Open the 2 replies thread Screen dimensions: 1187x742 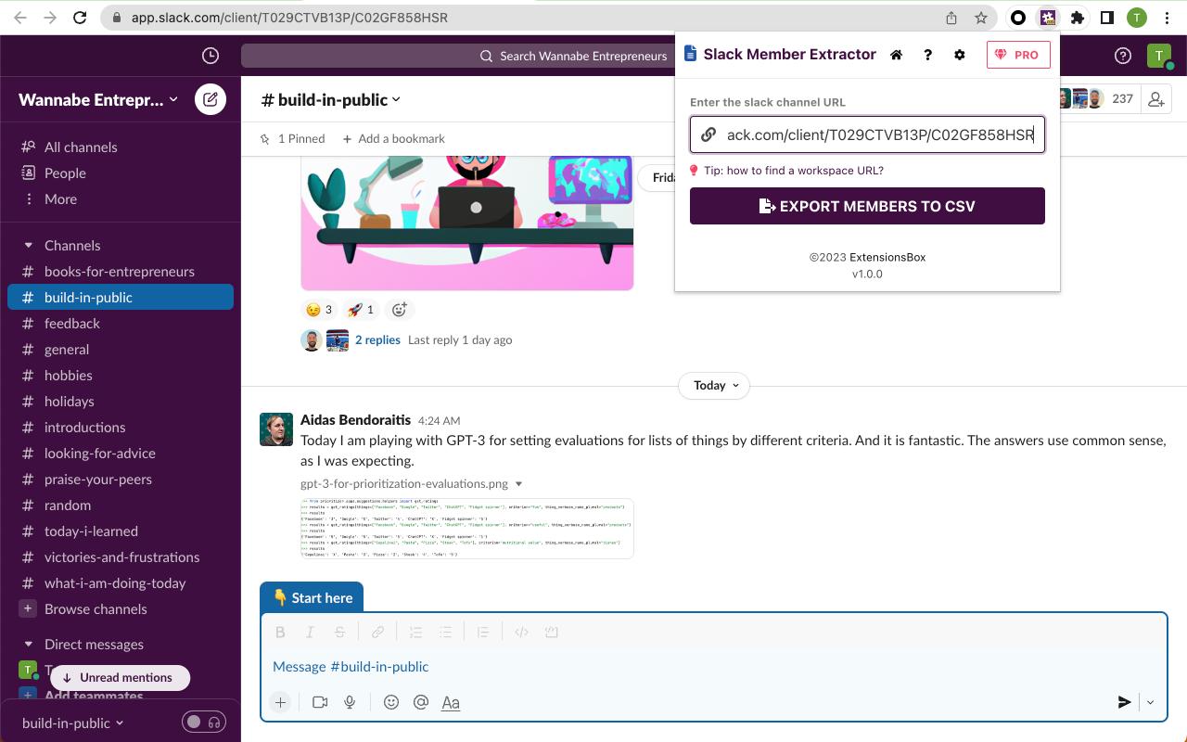[377, 339]
